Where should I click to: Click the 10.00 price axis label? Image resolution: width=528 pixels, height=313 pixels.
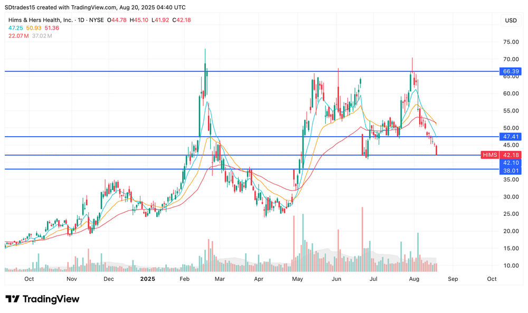511,265
